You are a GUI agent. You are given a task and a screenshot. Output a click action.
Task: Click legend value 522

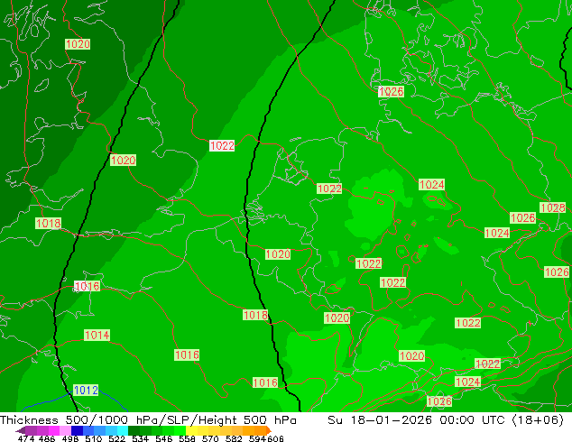116,438
